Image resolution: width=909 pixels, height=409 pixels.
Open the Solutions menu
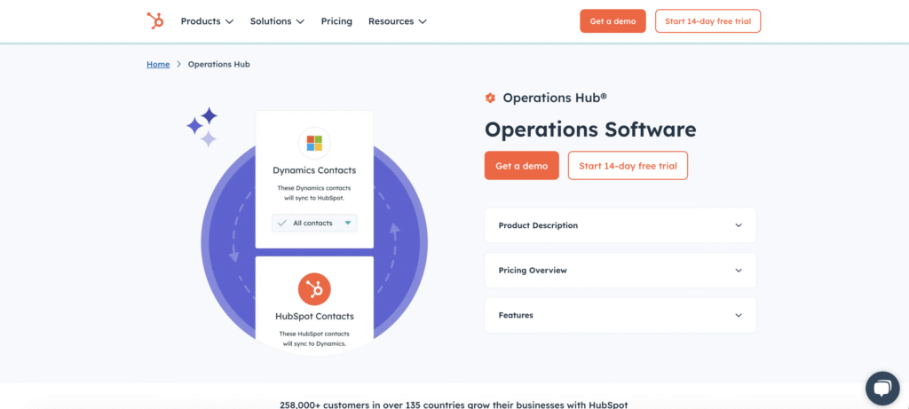pyautogui.click(x=277, y=21)
